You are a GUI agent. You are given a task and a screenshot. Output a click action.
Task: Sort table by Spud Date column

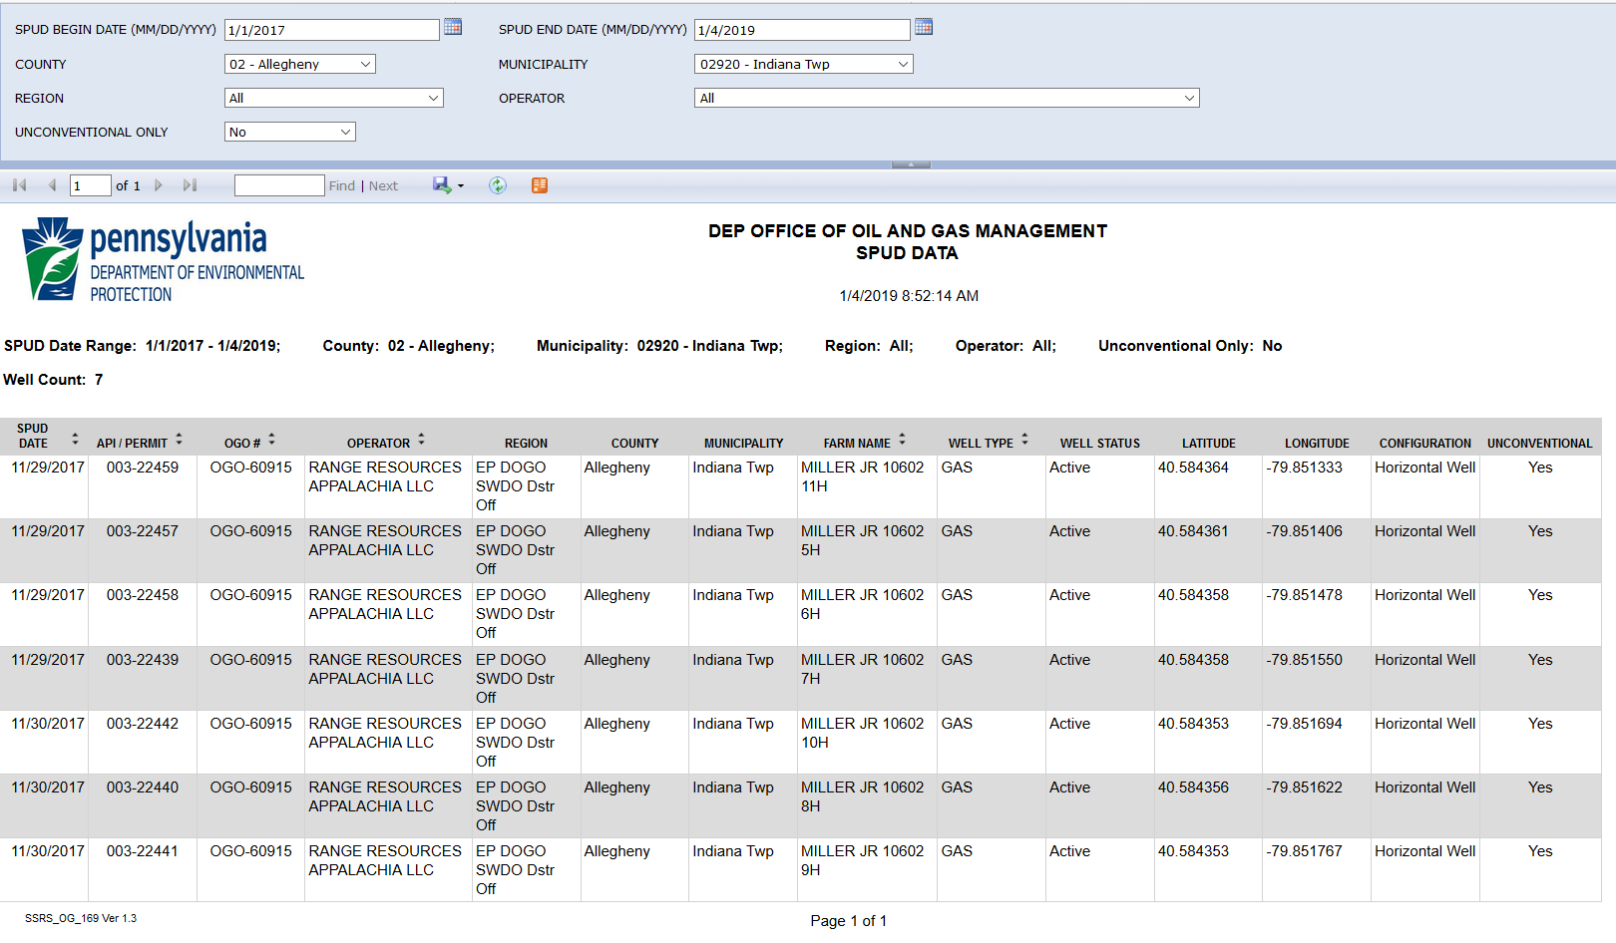[75, 439]
